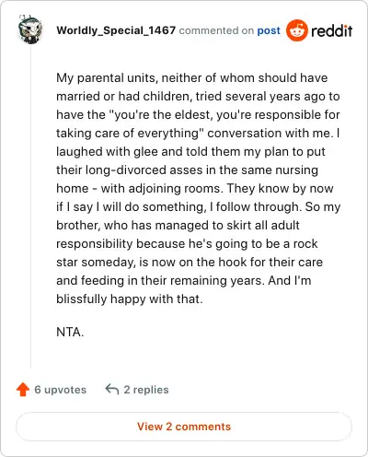Open the 2 replies link
Image resolution: width=368 pixels, height=457 pixels.
(x=146, y=390)
